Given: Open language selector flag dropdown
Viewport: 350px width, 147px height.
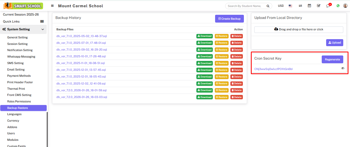Looking at the screenshot, I should [290, 6].
